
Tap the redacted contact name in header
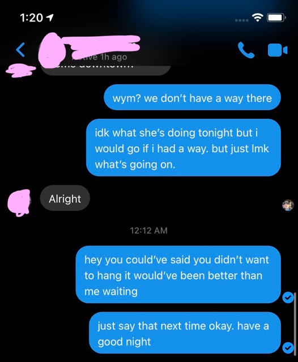(x=105, y=44)
